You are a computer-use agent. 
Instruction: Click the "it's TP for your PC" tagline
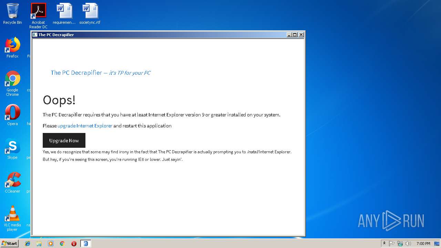tap(130, 73)
